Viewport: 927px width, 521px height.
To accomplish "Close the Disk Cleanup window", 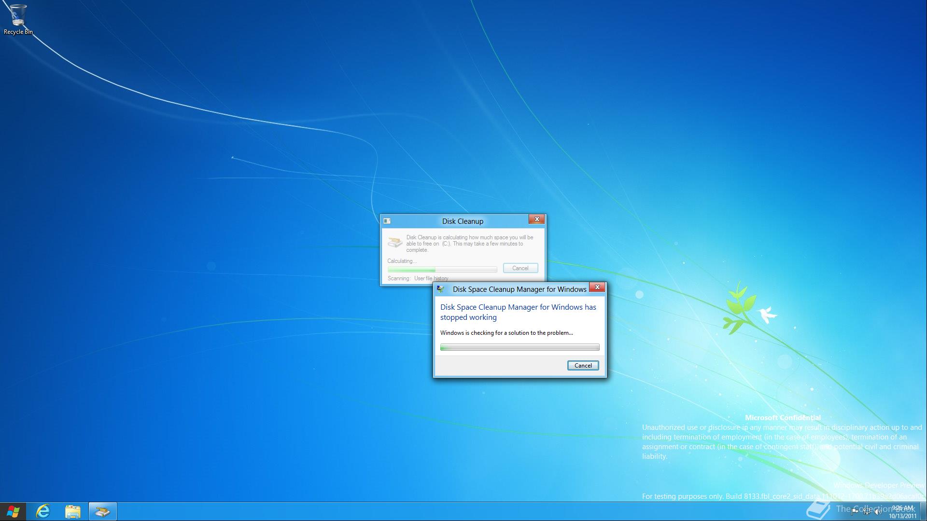I will point(536,219).
